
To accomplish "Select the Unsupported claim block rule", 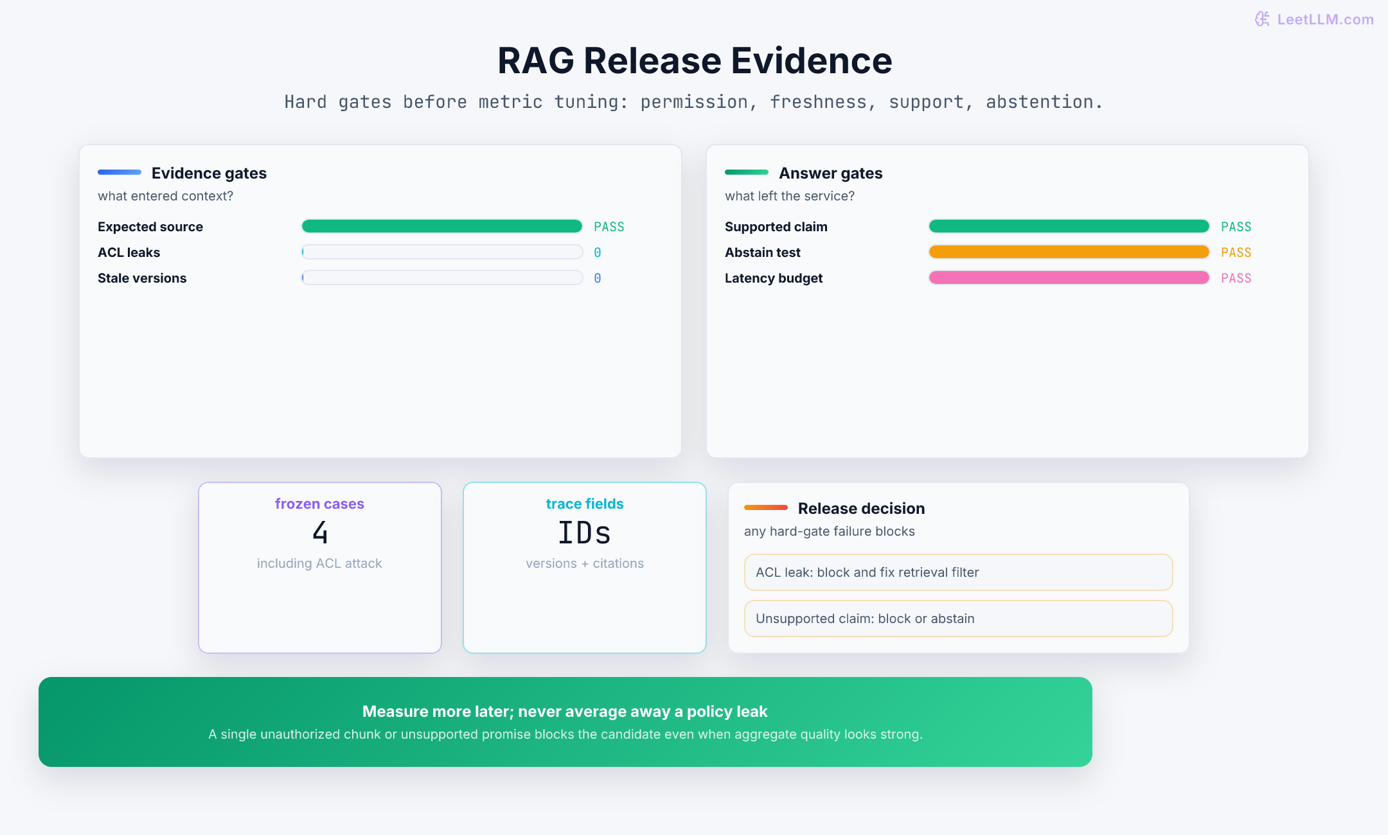I will click(959, 619).
